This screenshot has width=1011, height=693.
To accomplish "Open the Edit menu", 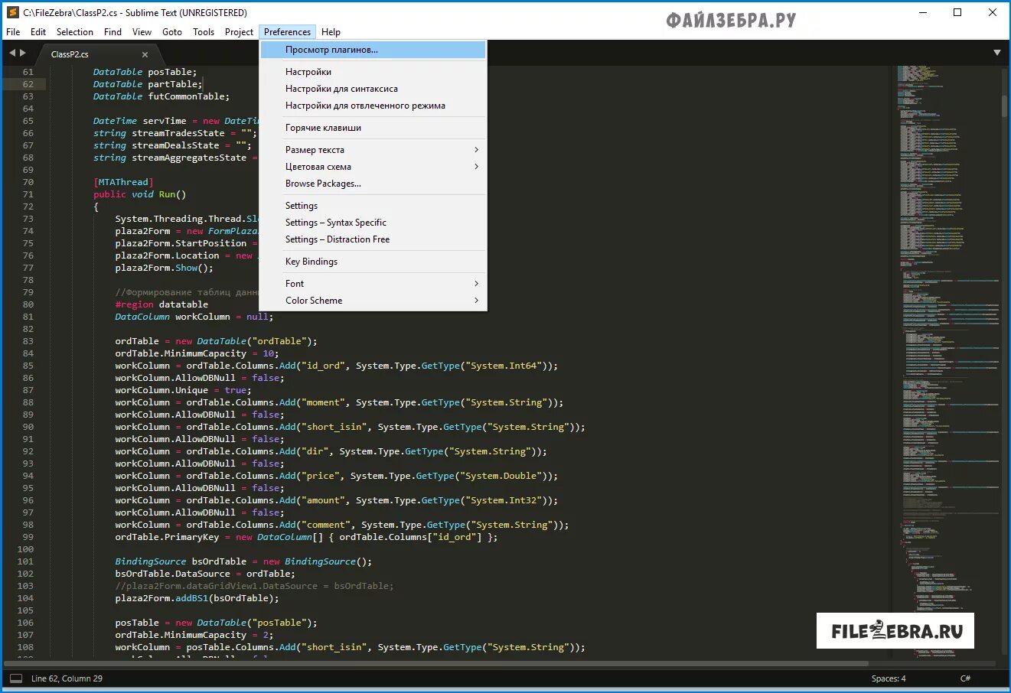I will tap(38, 32).
